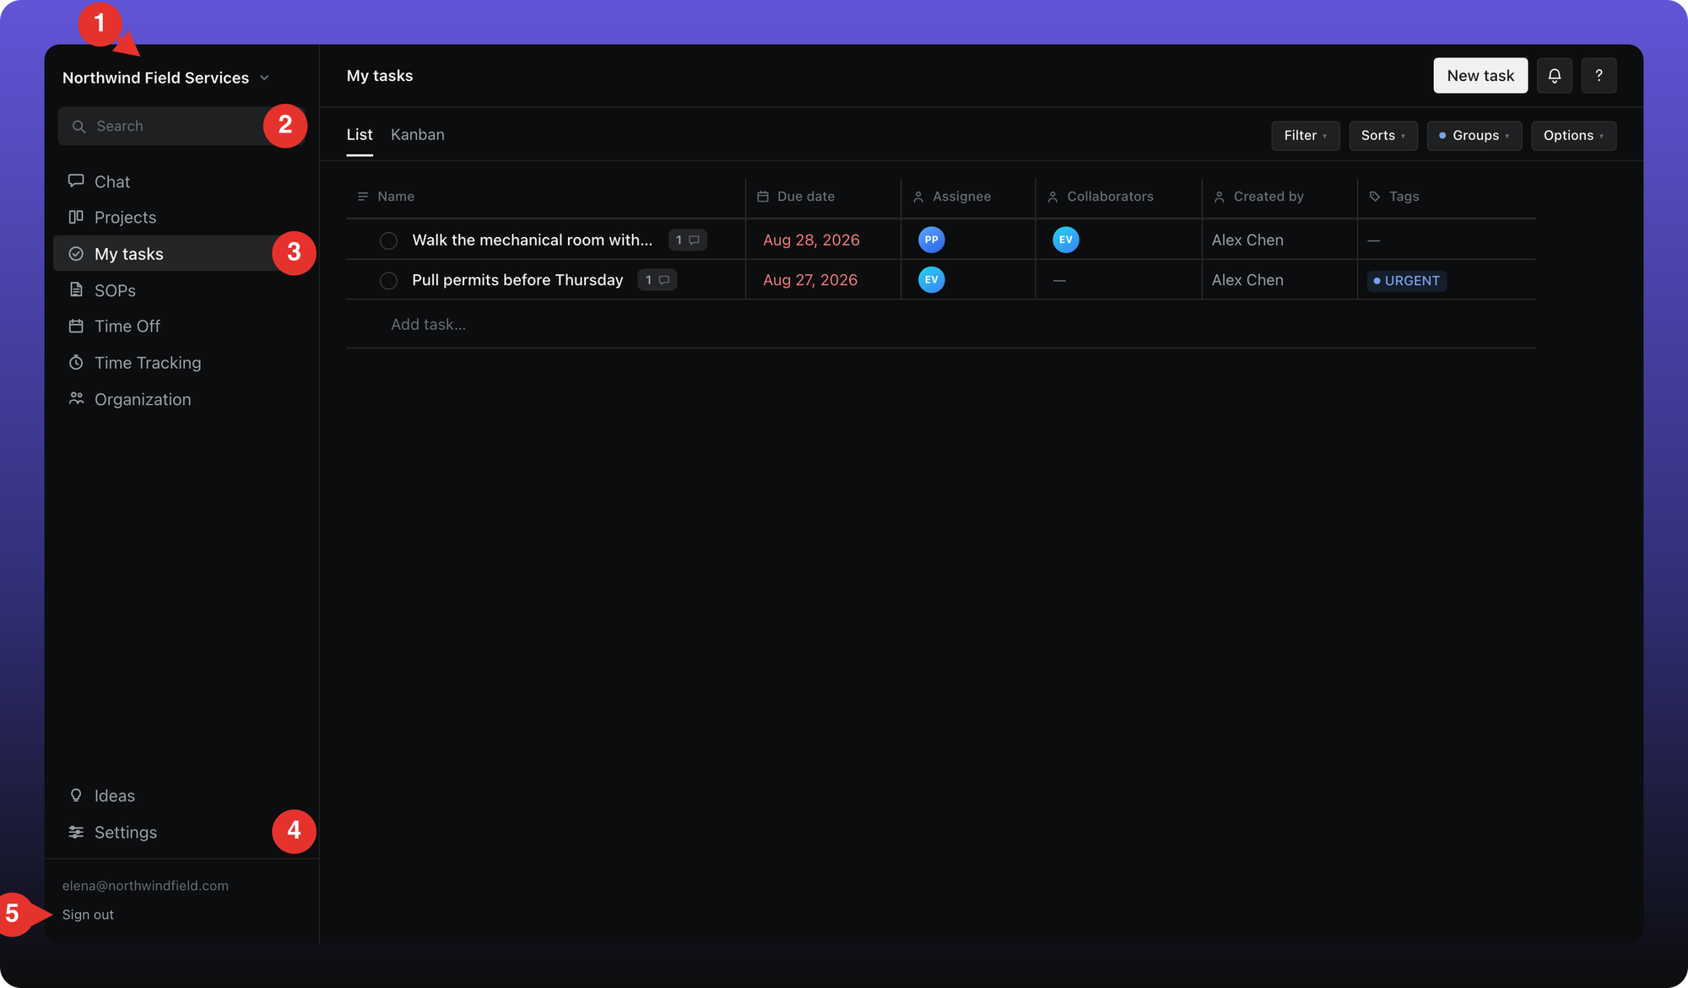Open SOPs in the sidebar

pos(181,289)
